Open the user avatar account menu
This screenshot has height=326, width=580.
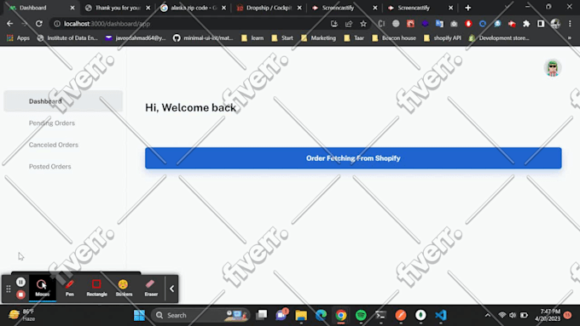[553, 68]
